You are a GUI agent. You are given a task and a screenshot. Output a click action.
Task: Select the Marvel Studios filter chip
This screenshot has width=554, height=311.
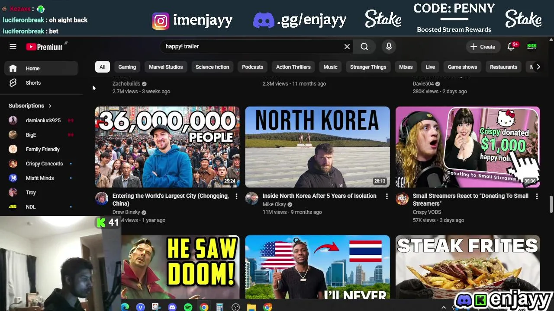166,67
